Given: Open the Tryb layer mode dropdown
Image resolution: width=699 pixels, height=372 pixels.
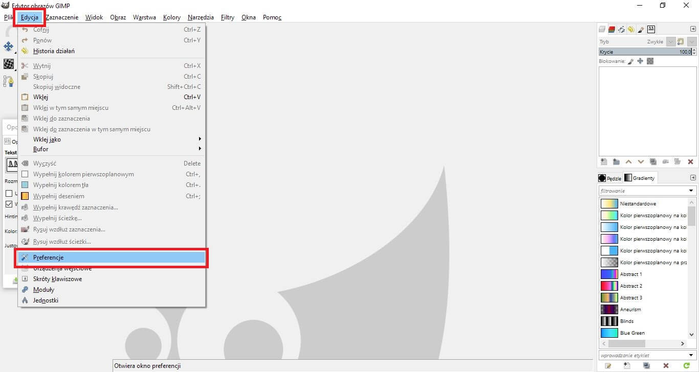Looking at the screenshot, I should [671, 41].
